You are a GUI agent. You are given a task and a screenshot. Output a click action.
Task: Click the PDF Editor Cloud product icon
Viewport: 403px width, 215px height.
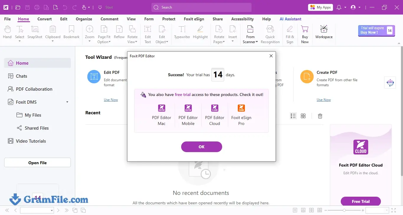pos(215,108)
